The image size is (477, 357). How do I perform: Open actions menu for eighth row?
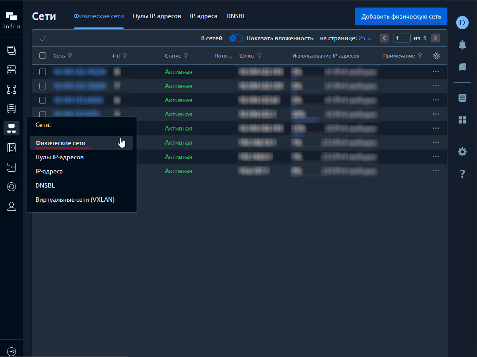coord(435,171)
